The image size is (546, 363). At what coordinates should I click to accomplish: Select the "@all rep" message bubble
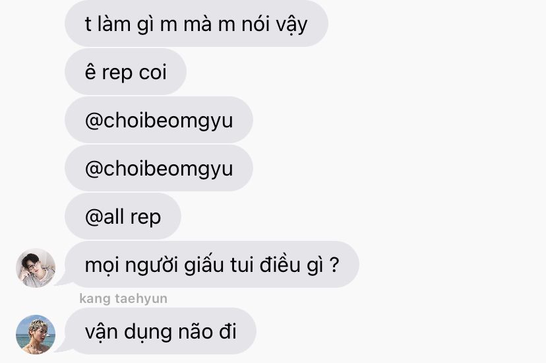[123, 216]
